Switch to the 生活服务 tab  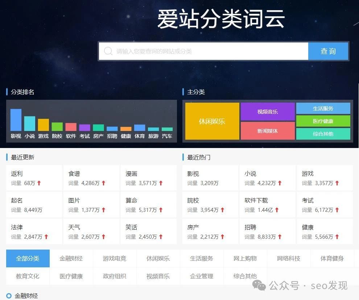(202, 258)
